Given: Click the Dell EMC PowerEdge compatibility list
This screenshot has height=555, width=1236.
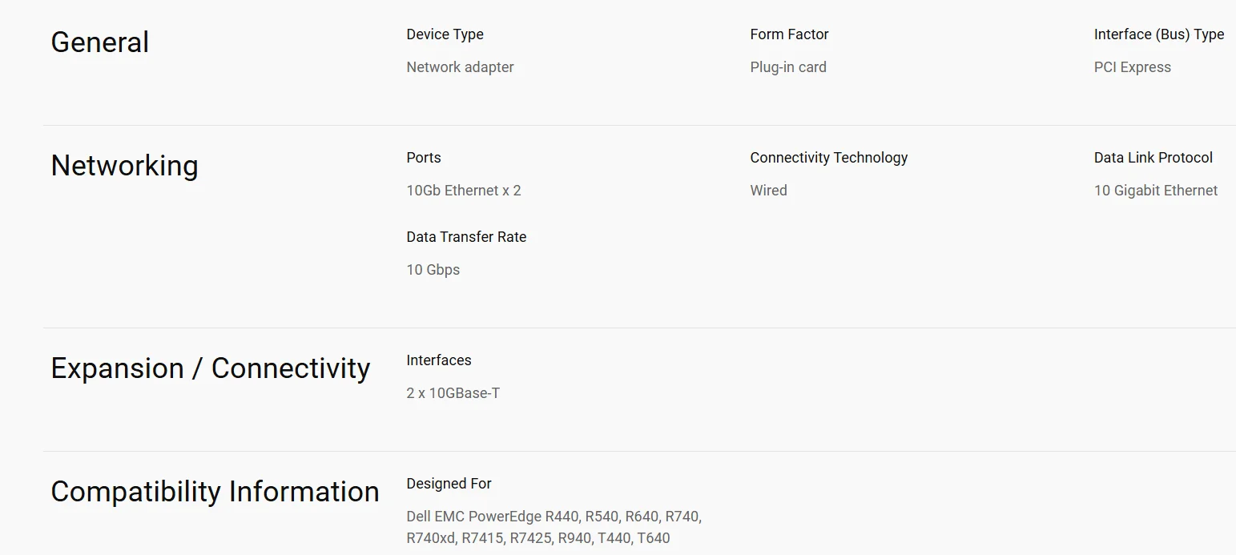Looking at the screenshot, I should coord(554,527).
